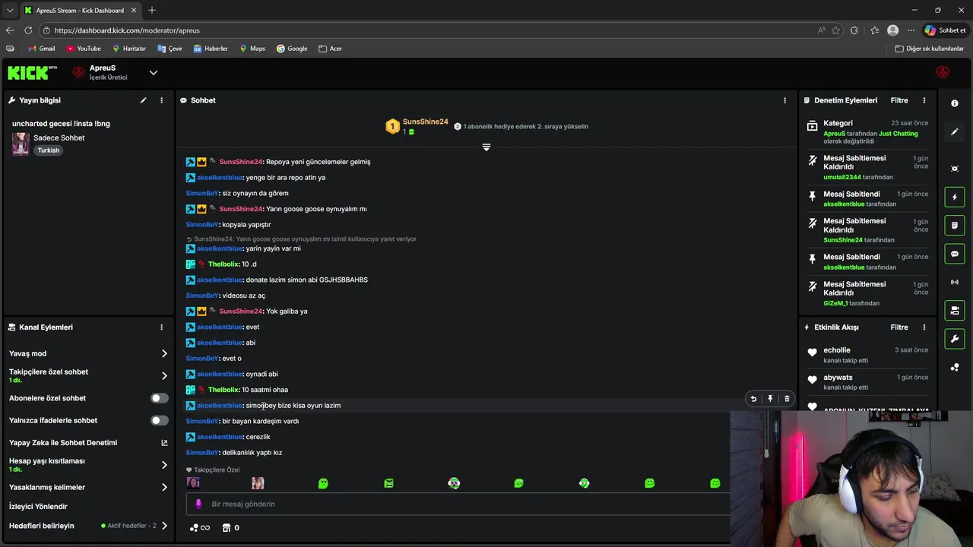The height and width of the screenshot is (547, 973).
Task: Click the reply arrow on hovered message
Action: (x=753, y=399)
